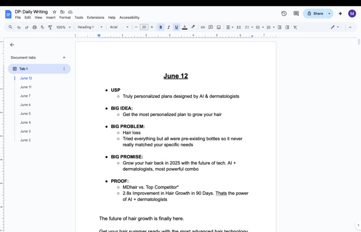Click the vertical scrollbar thumb
This screenshot has height=232, width=361.
pos(359,42)
